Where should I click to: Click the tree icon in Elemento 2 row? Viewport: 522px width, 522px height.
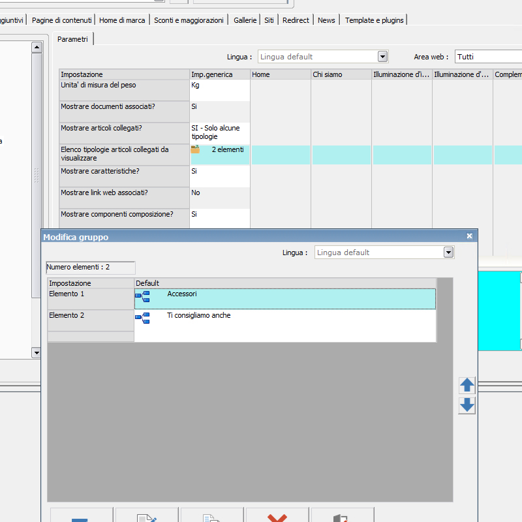(142, 318)
